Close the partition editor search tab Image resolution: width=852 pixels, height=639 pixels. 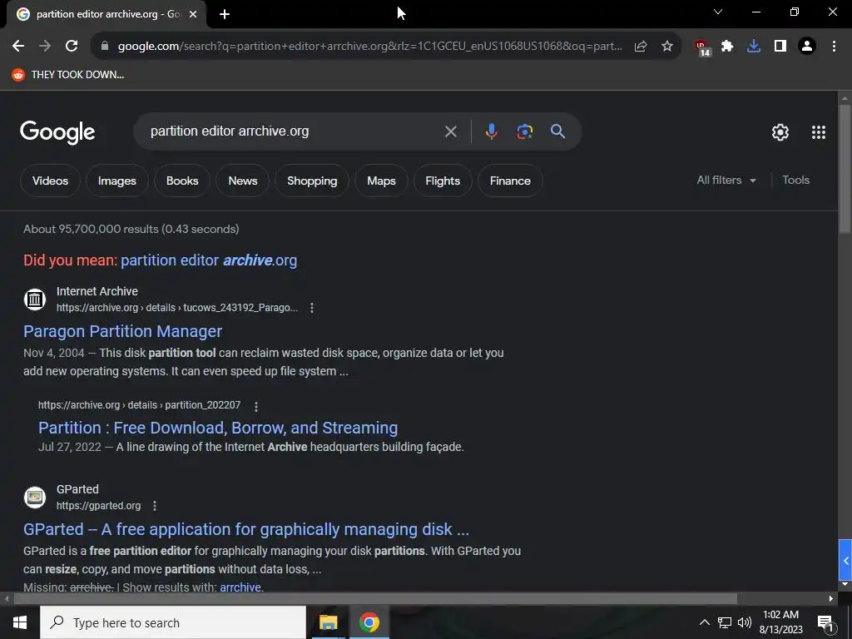193,14
